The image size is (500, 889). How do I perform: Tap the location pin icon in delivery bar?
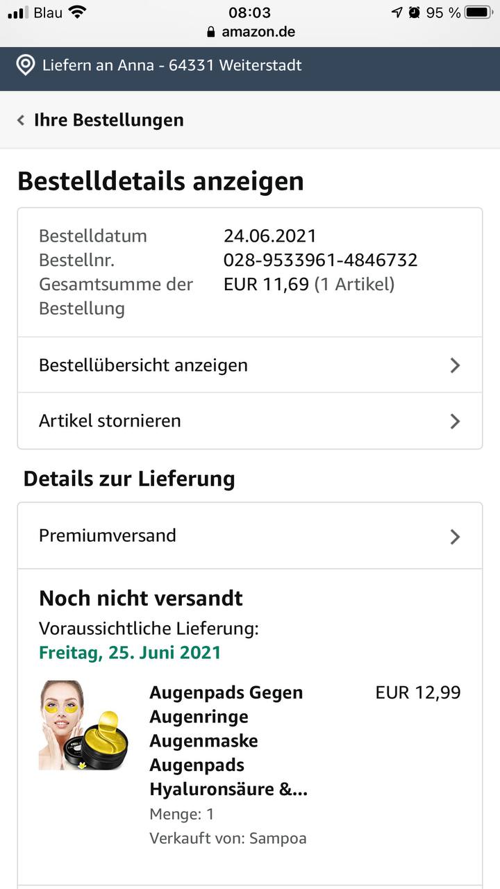pos(26,66)
